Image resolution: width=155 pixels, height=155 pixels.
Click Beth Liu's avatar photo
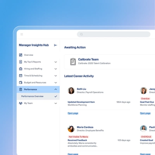(x=71, y=90)
